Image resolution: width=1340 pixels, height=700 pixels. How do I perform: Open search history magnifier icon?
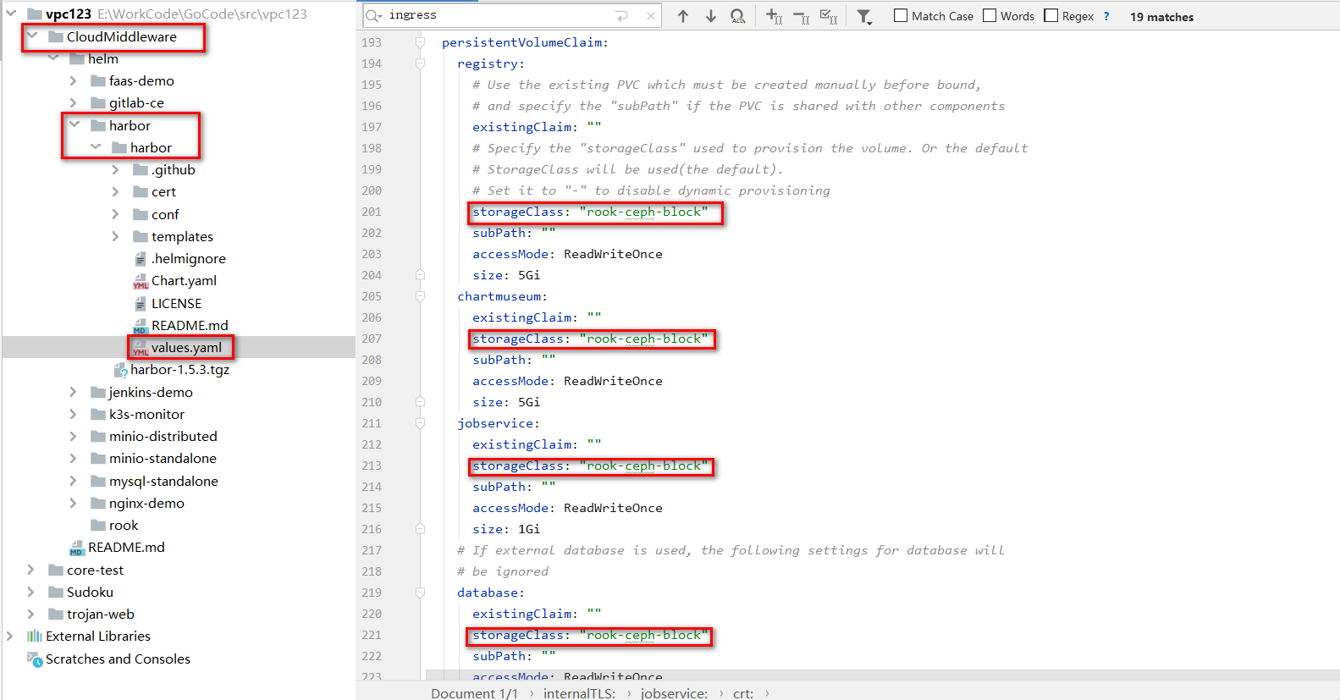tap(373, 15)
